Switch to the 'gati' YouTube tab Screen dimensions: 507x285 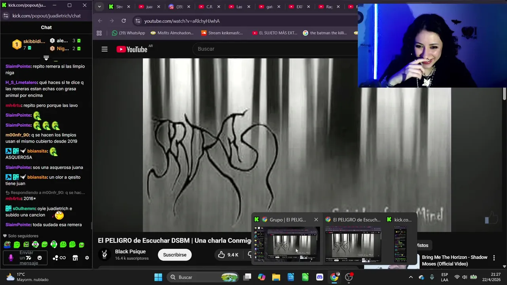pos(269,7)
